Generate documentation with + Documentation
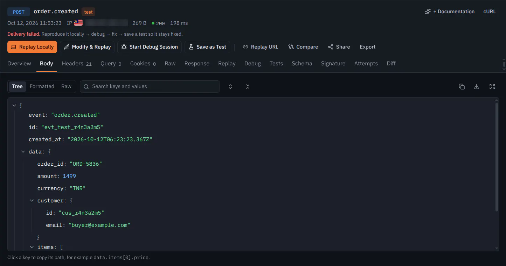506x266 pixels. tap(450, 12)
